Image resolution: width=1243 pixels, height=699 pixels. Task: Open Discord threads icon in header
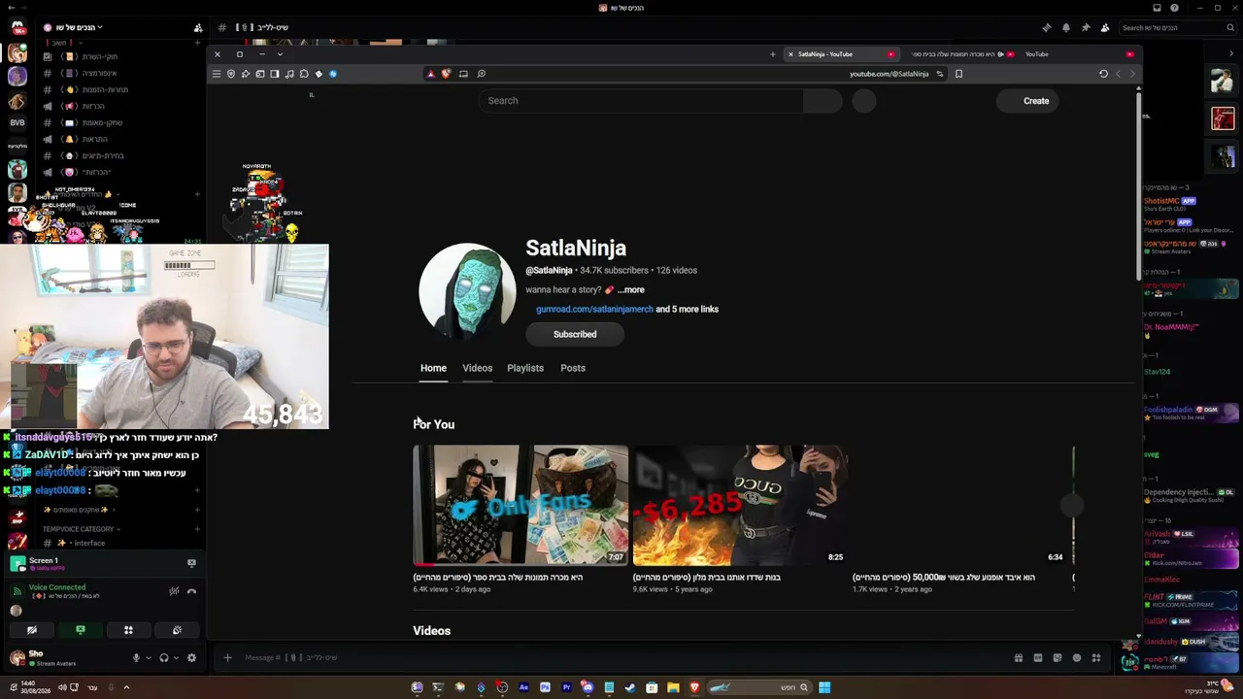pos(1046,28)
